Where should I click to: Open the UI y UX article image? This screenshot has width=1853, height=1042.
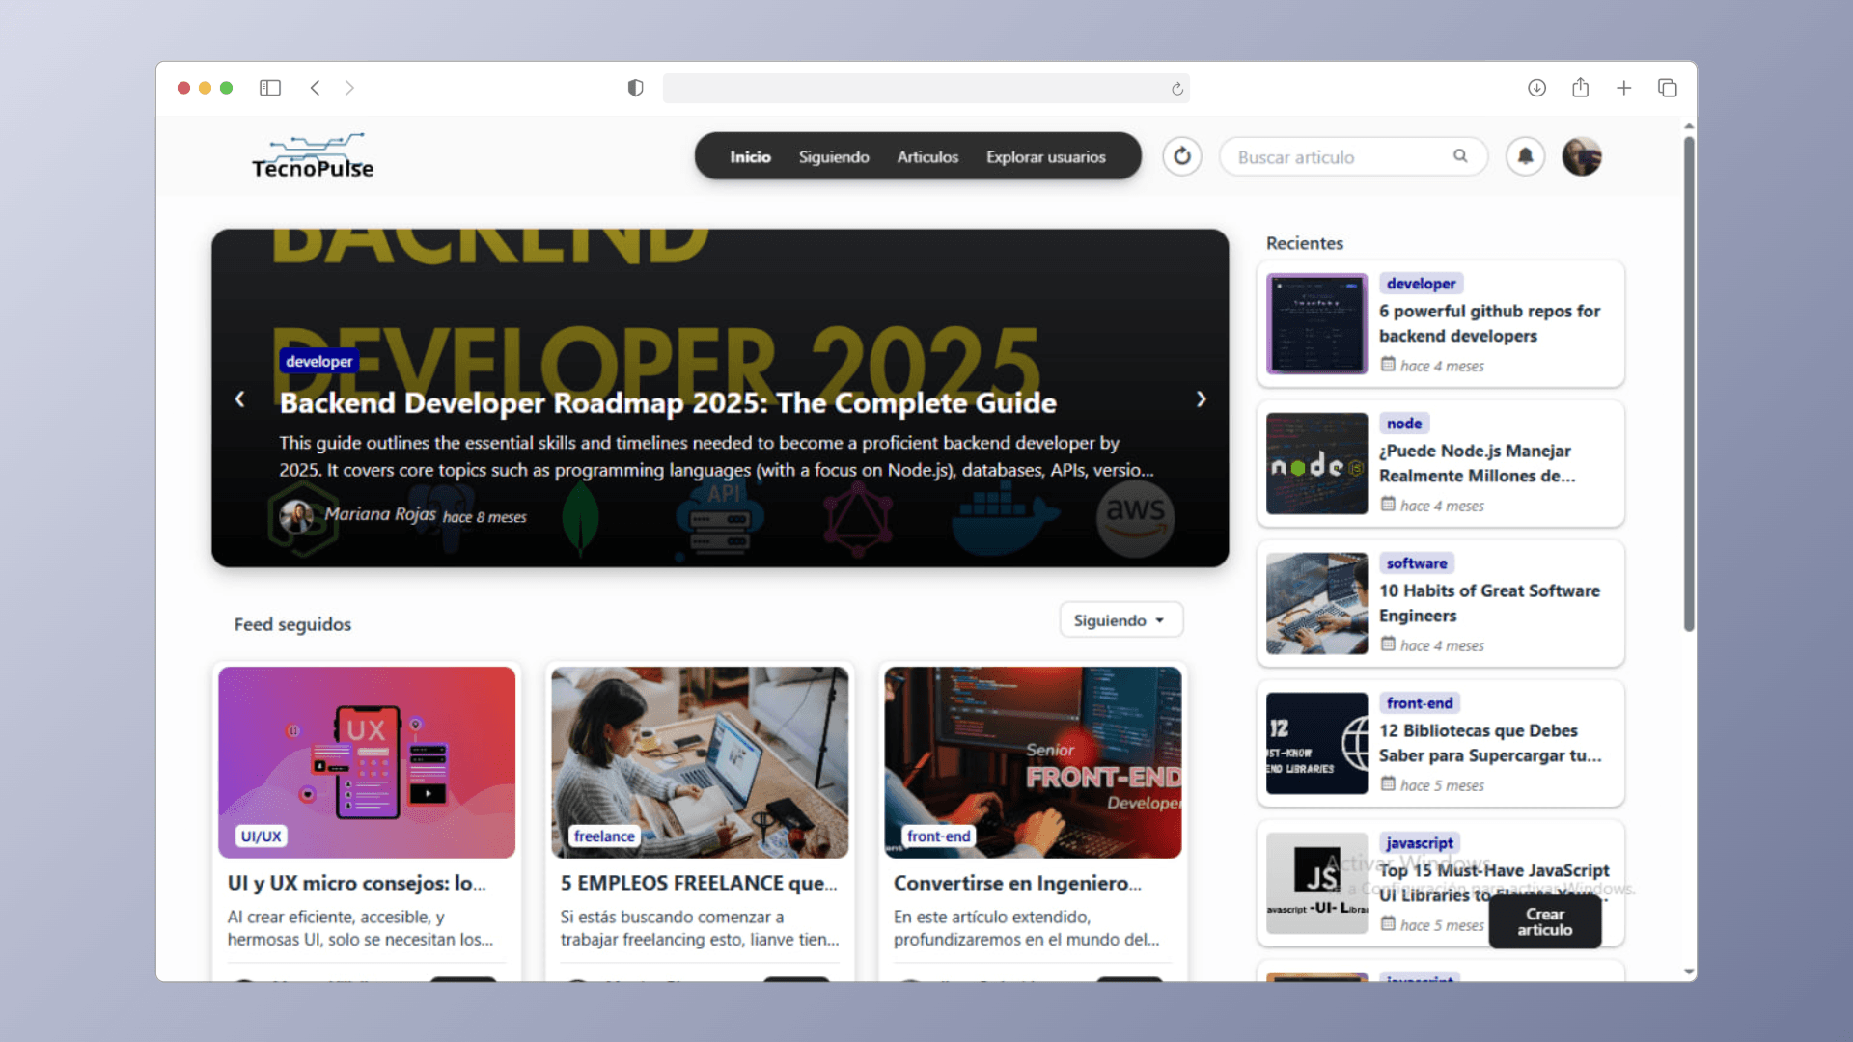click(x=367, y=762)
